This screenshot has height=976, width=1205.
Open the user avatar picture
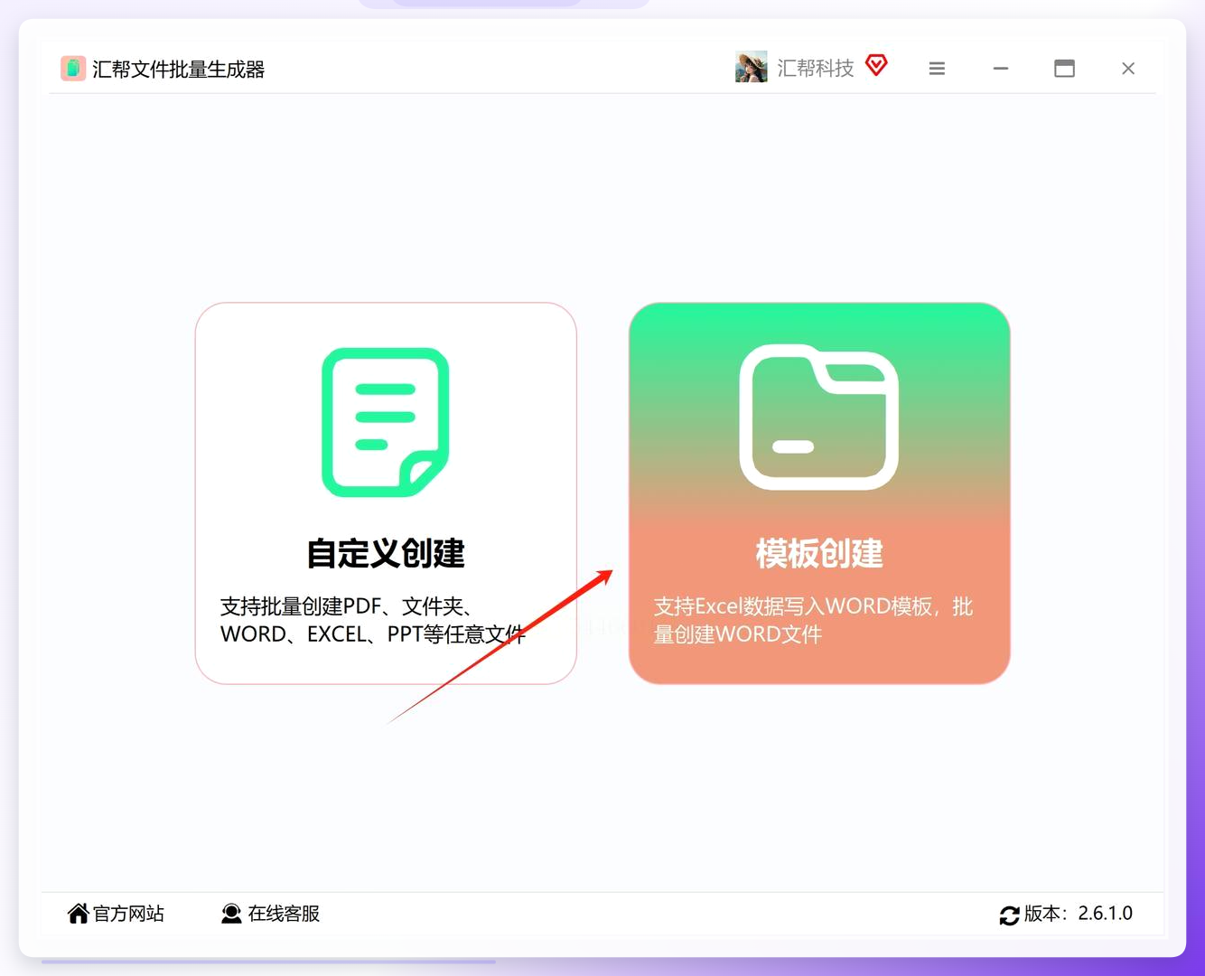pyautogui.click(x=751, y=68)
